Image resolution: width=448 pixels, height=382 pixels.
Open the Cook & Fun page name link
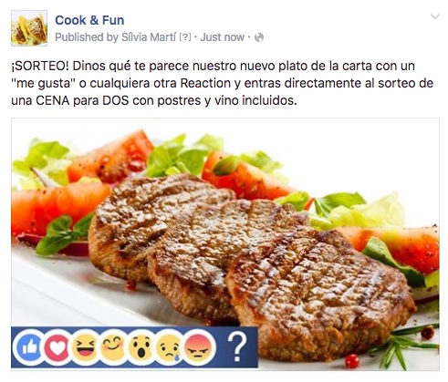tap(89, 20)
